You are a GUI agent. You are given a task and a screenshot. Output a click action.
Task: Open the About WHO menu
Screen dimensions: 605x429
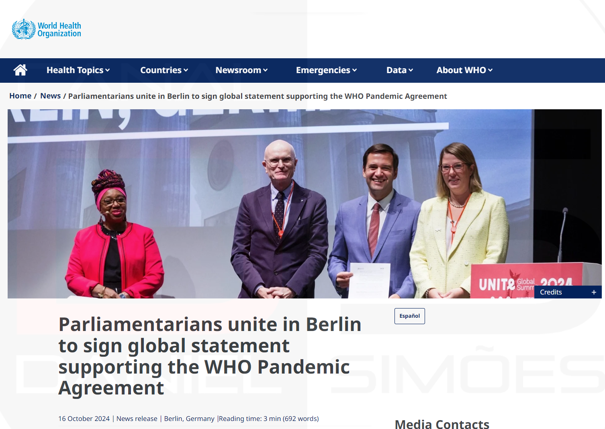[464, 70]
